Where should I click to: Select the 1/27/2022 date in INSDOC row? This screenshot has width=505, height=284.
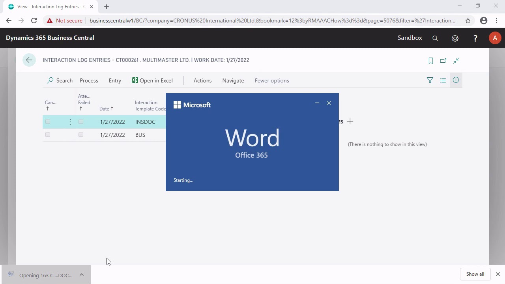pos(112,122)
